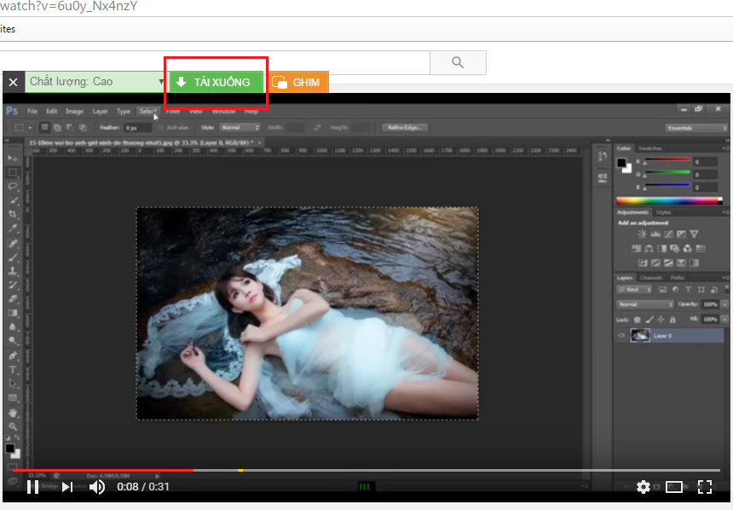This screenshot has height=510, width=733.
Task: Open the Layer menu in Photoshop
Action: point(100,111)
